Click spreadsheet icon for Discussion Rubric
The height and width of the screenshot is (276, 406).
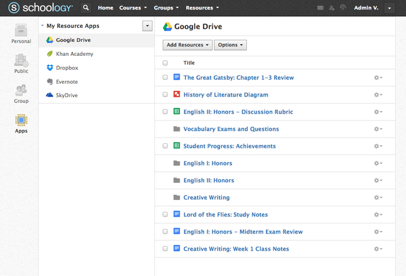click(176, 111)
